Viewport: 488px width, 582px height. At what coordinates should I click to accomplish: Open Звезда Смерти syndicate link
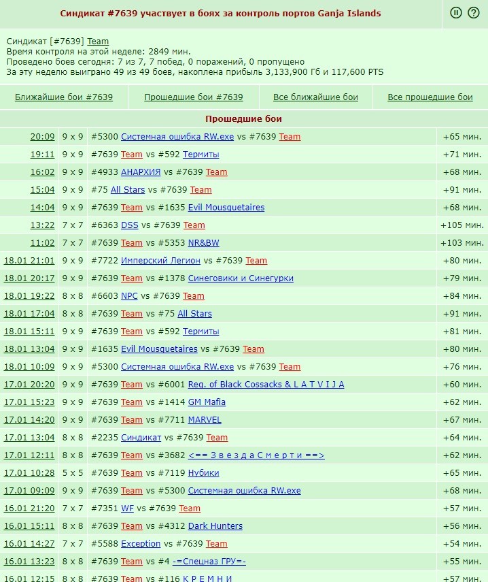pyautogui.click(x=256, y=455)
